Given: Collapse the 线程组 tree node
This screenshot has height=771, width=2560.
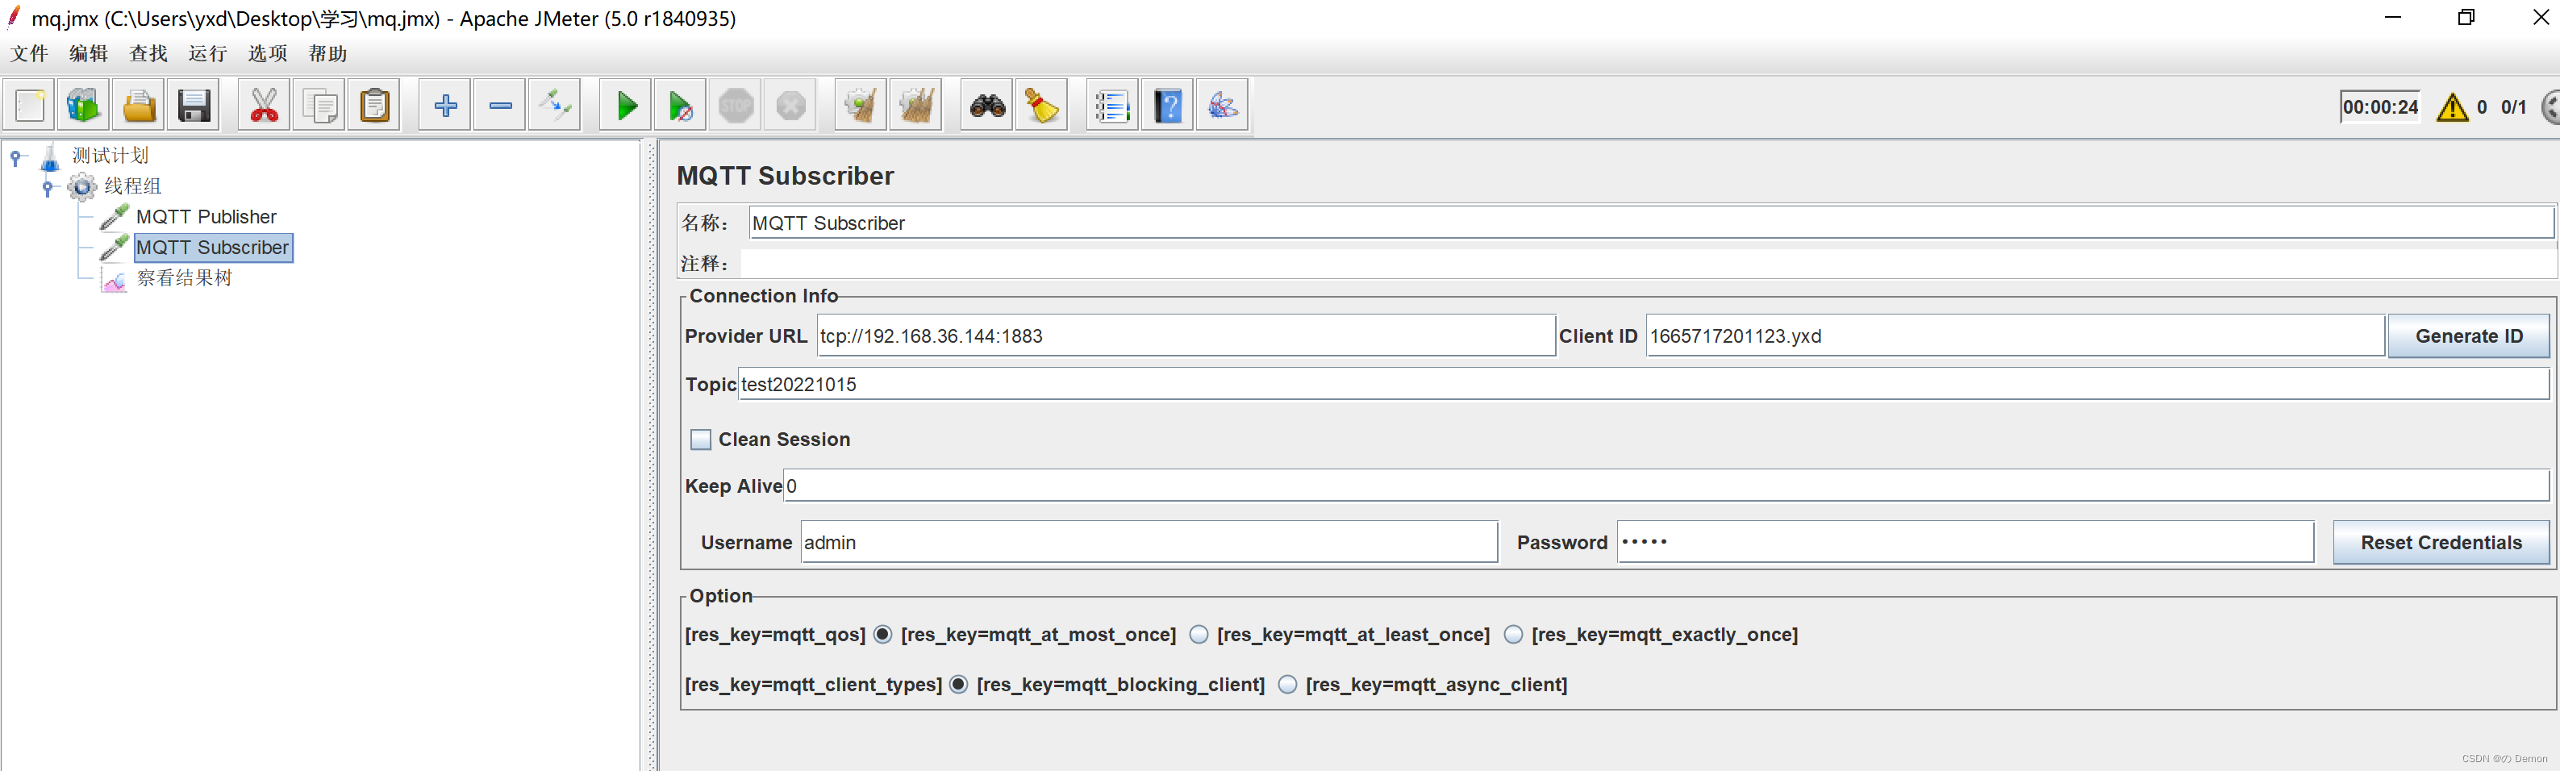Looking at the screenshot, I should pyautogui.click(x=47, y=187).
